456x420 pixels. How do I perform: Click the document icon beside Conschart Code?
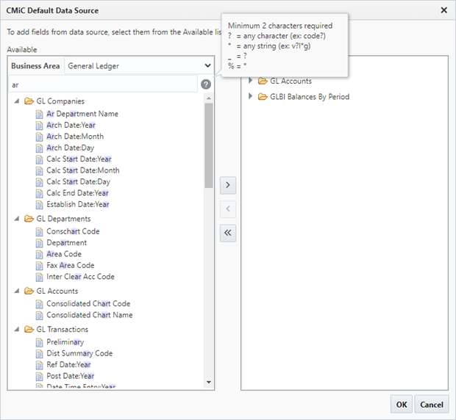(39, 231)
